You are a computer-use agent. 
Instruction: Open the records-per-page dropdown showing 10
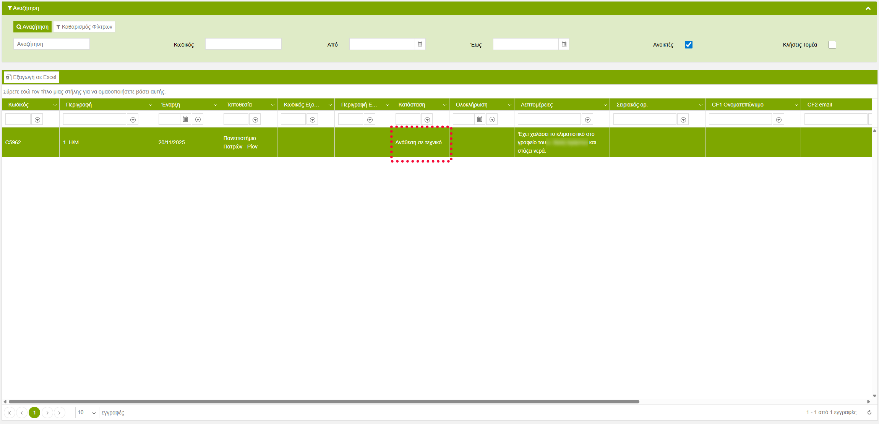click(x=87, y=413)
